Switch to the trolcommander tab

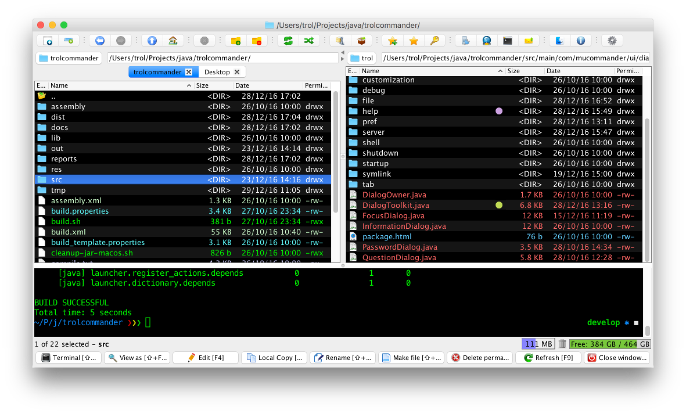tap(157, 72)
